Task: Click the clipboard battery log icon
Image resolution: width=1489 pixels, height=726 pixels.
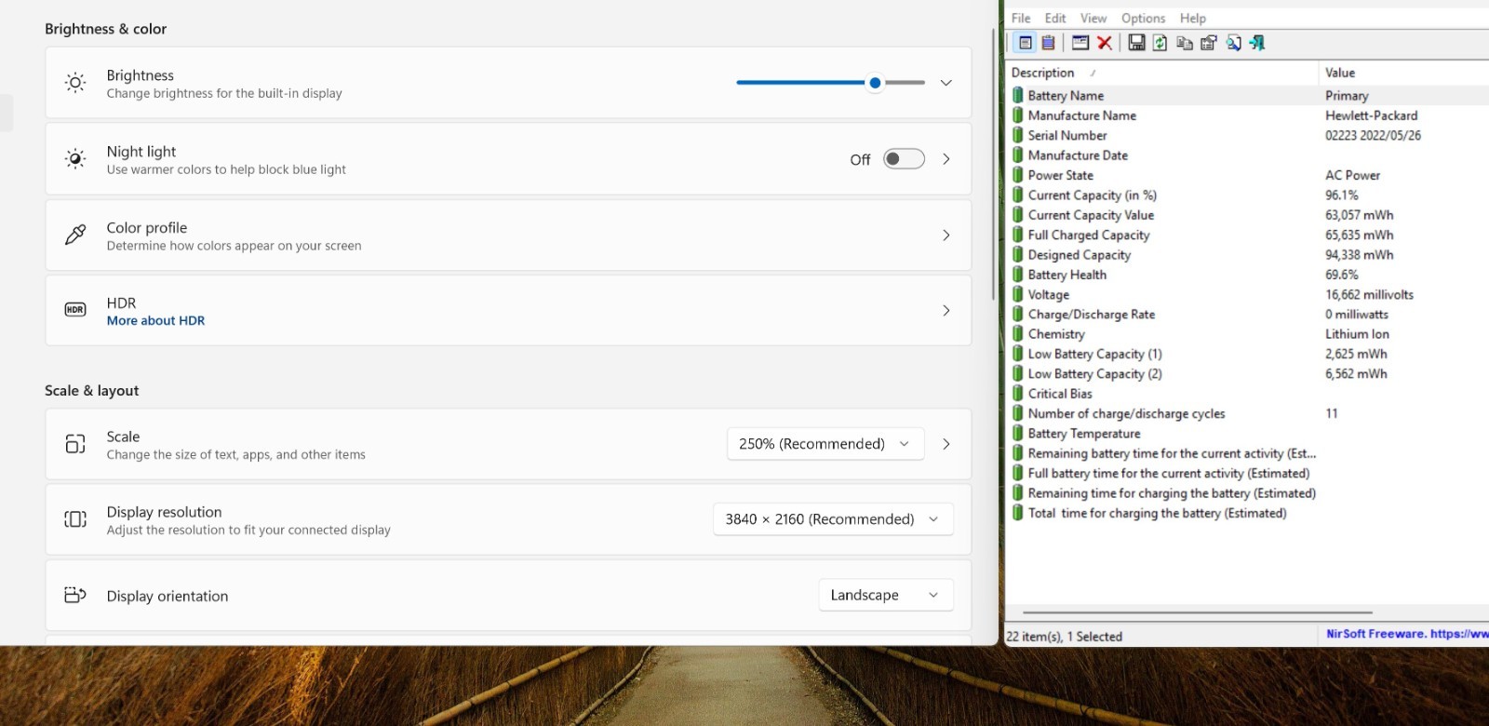Action: tap(1049, 43)
